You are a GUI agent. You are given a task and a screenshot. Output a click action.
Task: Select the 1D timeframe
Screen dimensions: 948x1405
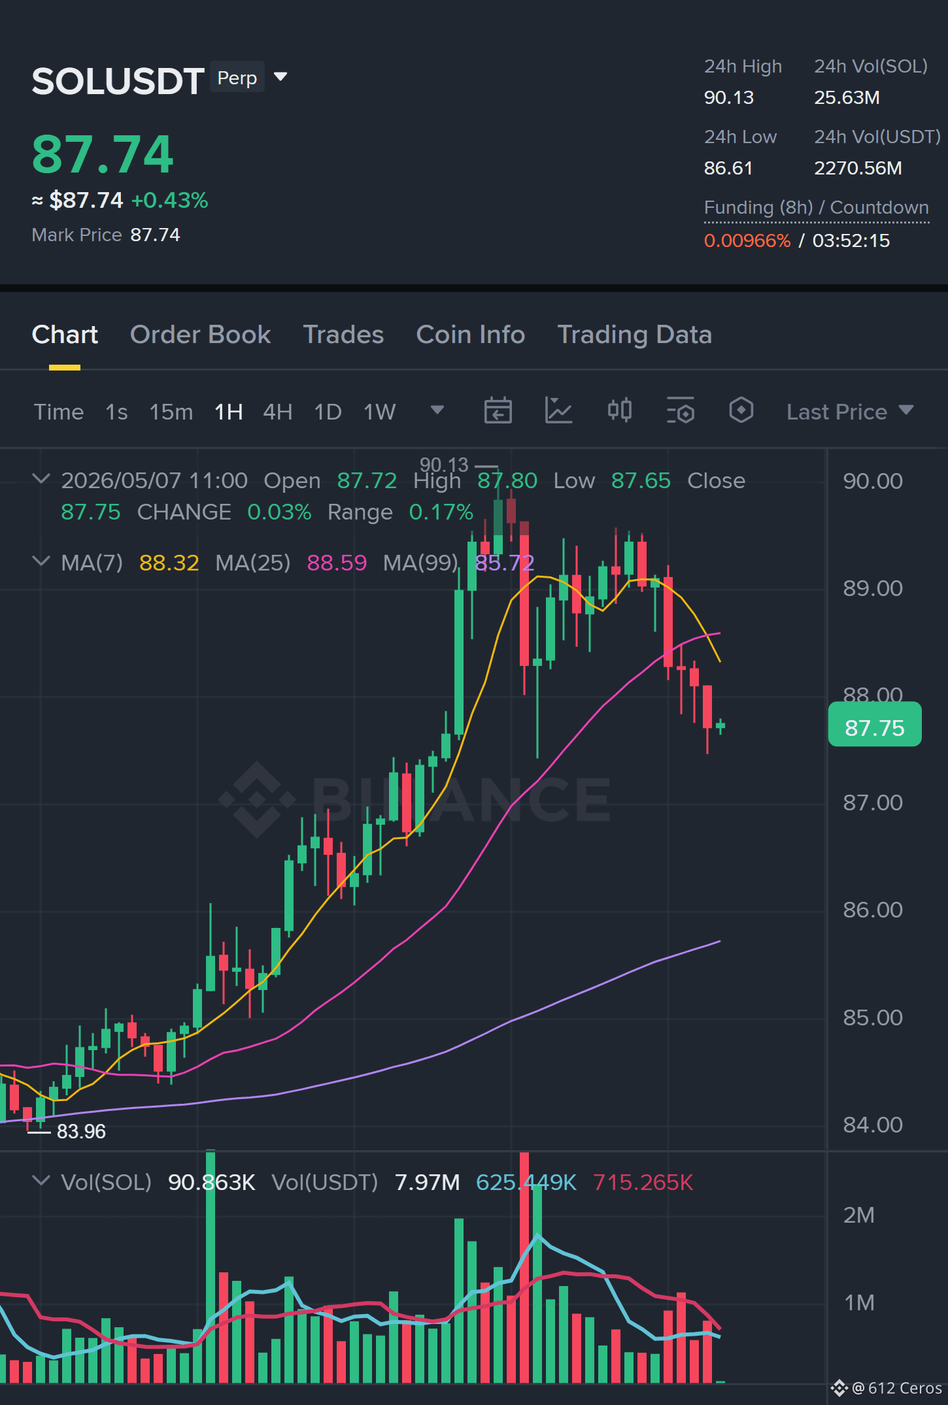tap(328, 412)
